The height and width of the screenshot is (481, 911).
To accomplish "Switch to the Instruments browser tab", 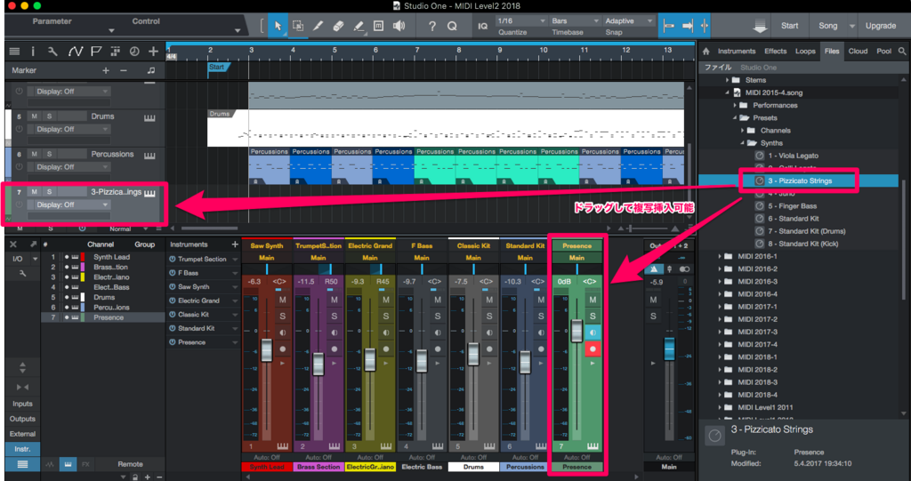I will [x=736, y=51].
